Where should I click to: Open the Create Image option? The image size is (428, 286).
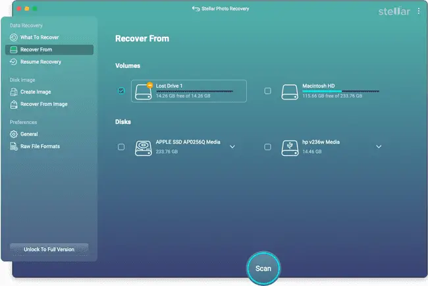coord(49,92)
